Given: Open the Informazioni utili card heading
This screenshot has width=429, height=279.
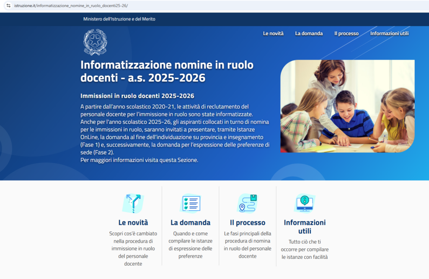Looking at the screenshot, I should (305, 227).
